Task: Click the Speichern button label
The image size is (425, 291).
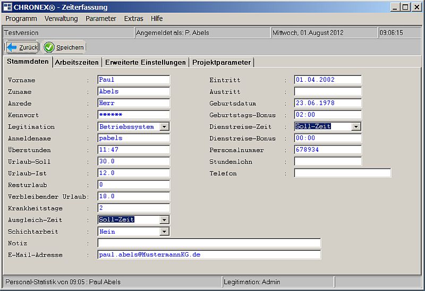Action: tap(70, 47)
